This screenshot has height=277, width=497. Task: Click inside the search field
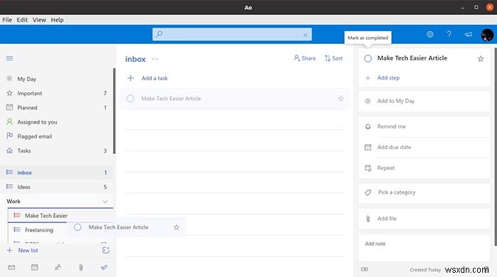232,34
